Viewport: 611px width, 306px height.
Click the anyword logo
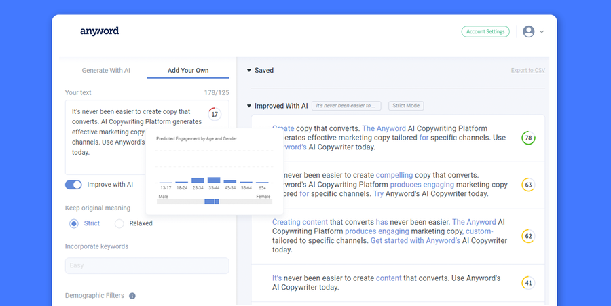point(99,31)
